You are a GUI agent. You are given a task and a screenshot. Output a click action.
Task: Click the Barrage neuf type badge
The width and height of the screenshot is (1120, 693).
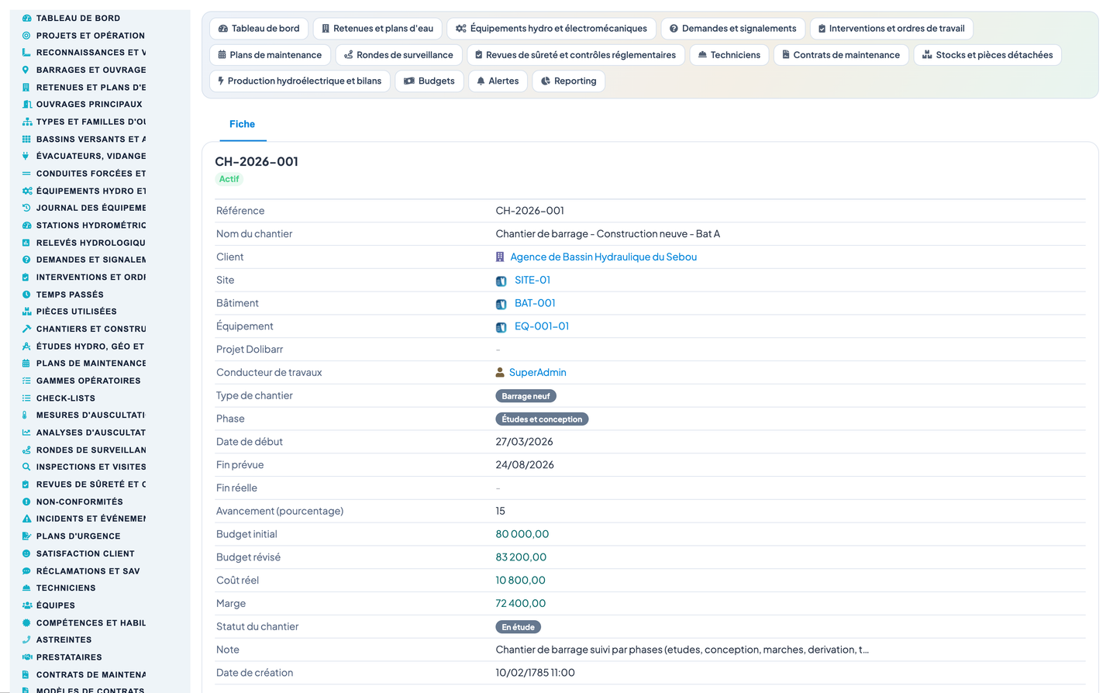tap(526, 396)
